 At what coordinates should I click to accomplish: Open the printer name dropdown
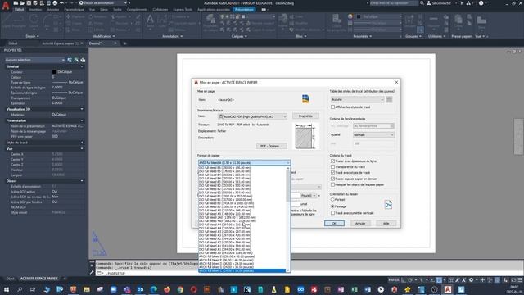[253, 116]
